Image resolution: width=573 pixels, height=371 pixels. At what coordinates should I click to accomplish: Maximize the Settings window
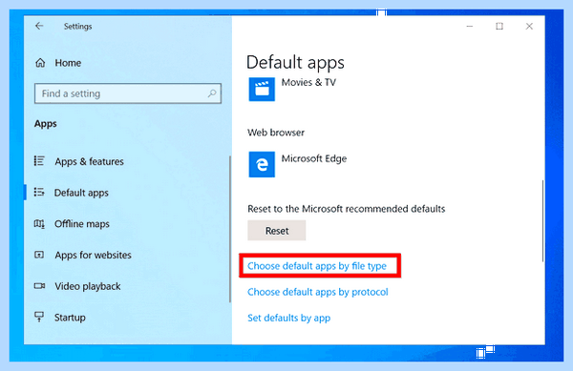[x=499, y=27]
